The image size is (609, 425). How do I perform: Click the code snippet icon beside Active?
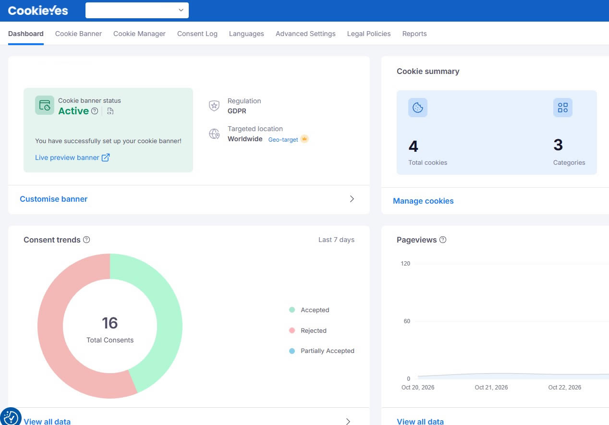click(x=110, y=111)
